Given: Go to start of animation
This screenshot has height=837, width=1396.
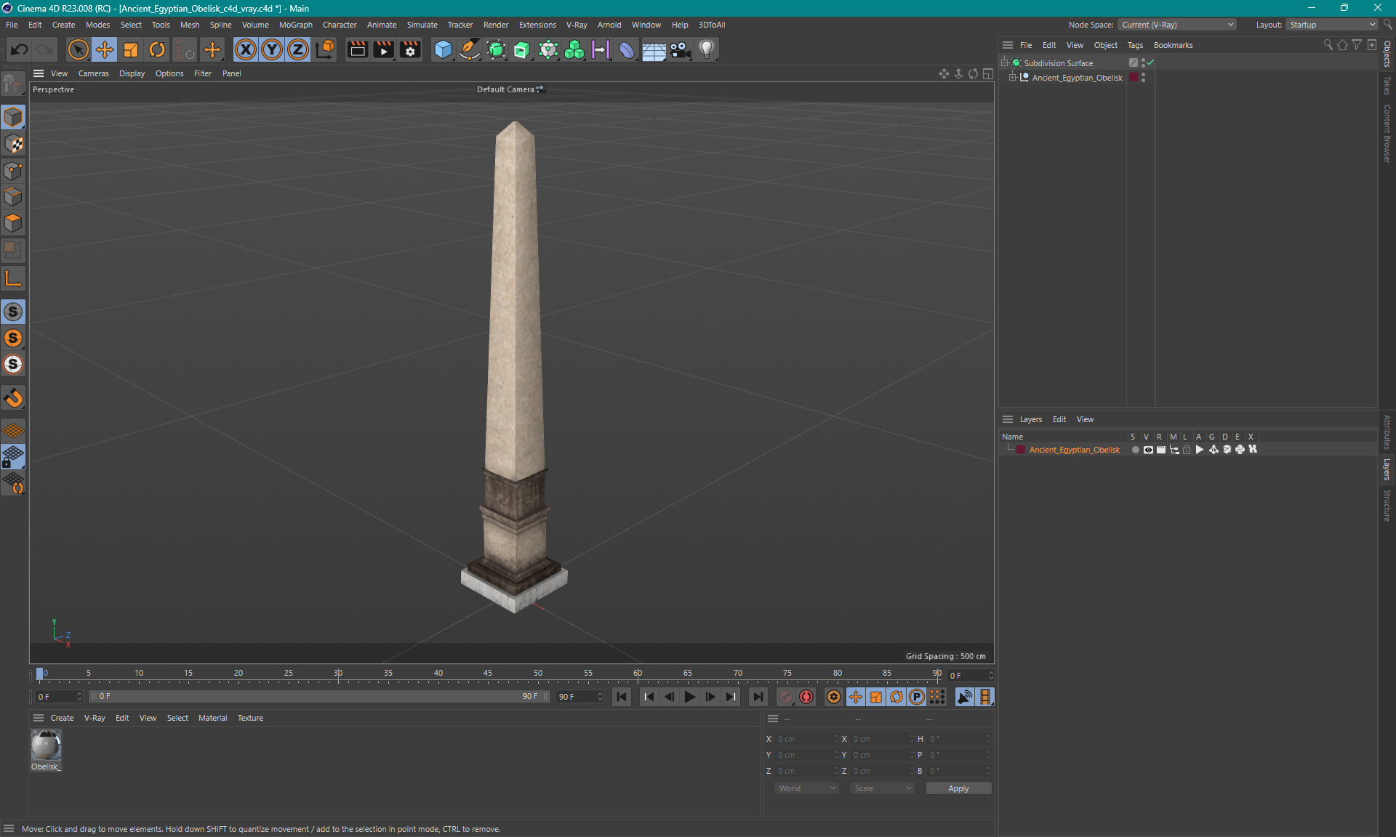Looking at the screenshot, I should (622, 697).
